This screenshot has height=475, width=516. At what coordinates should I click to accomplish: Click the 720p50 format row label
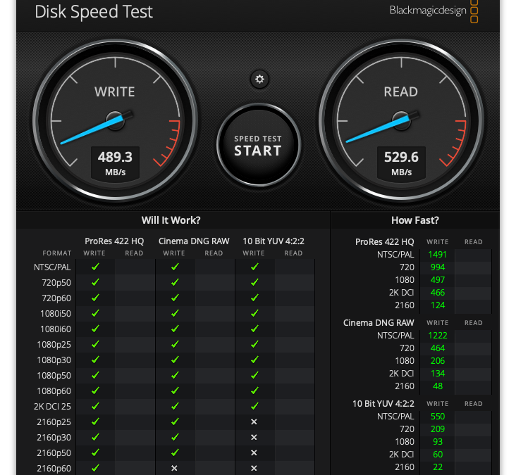point(56,283)
